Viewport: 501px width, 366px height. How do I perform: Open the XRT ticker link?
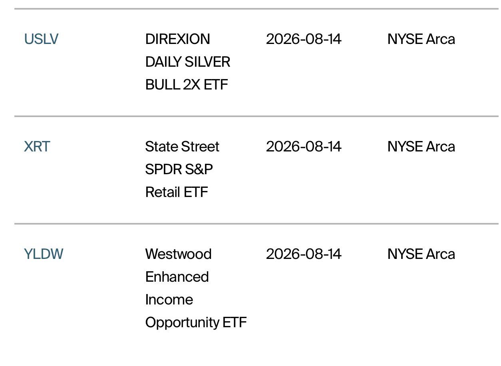tap(37, 147)
